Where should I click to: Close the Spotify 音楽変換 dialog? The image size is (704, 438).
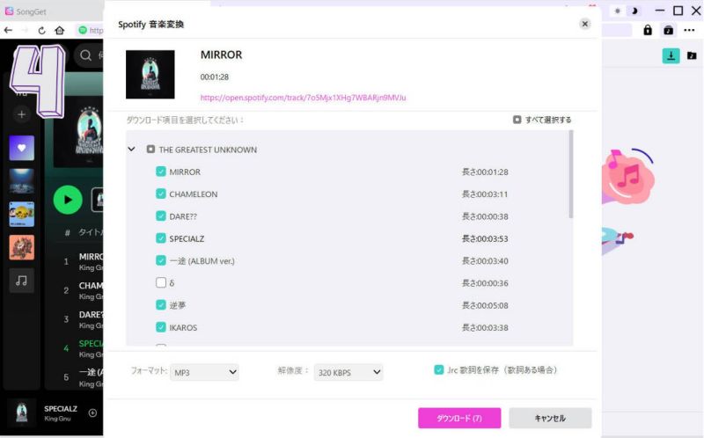(x=584, y=24)
